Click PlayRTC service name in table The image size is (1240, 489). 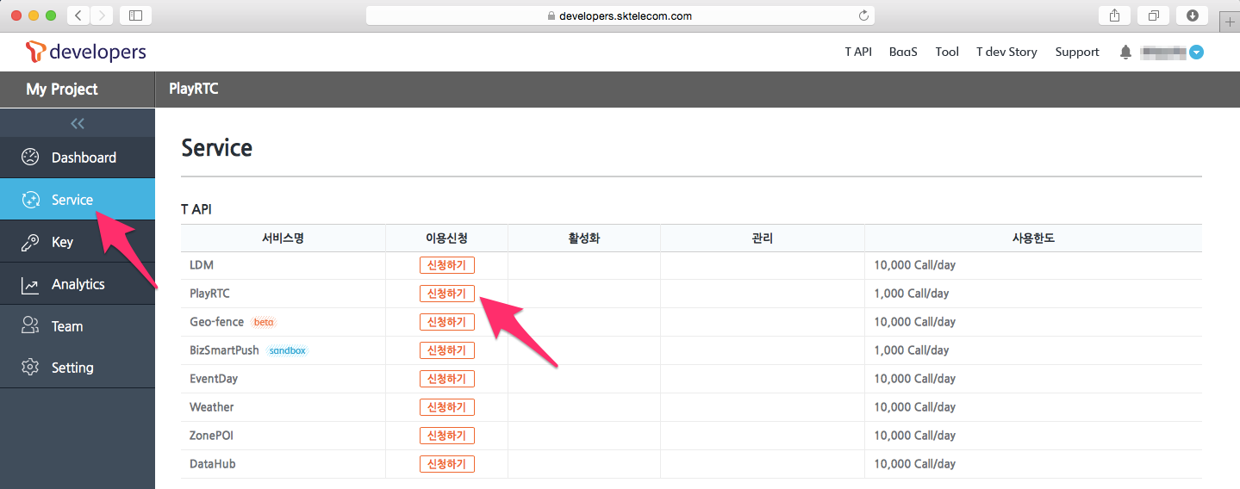[209, 294]
